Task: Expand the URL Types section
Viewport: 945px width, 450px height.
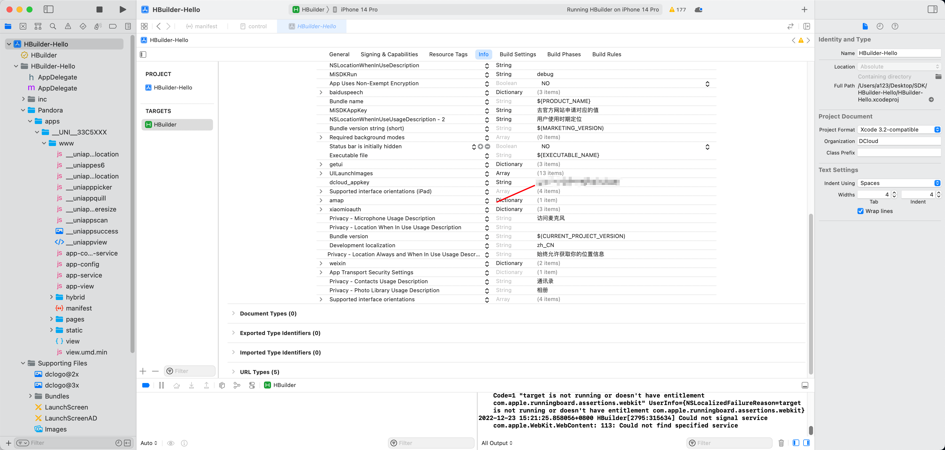Action: [x=233, y=372]
